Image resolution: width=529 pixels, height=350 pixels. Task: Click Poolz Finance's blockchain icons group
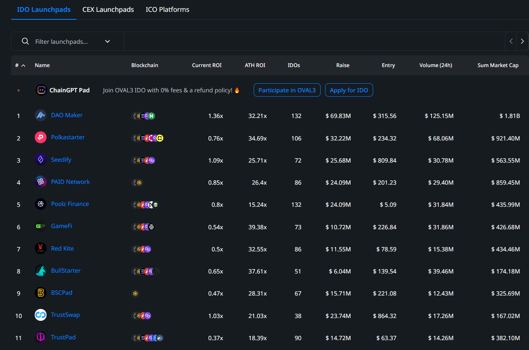click(146, 205)
